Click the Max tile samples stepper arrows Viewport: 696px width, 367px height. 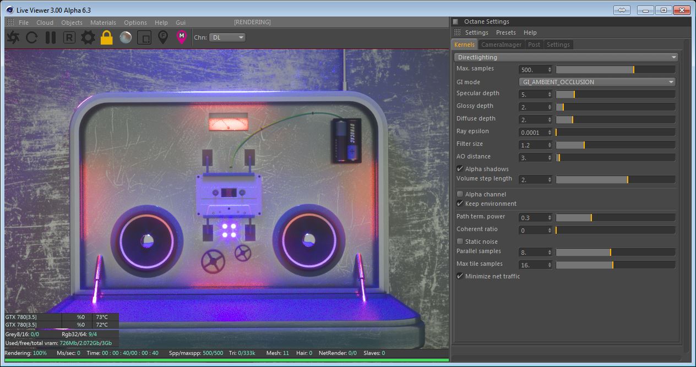coord(550,265)
